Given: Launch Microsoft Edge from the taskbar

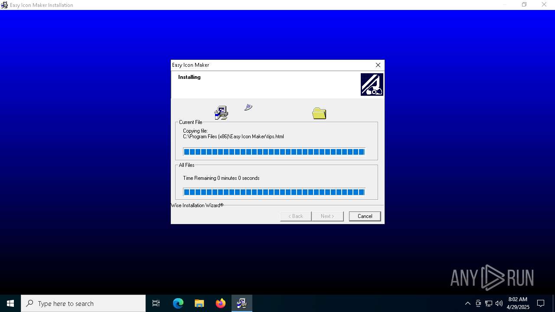Looking at the screenshot, I should point(178,303).
